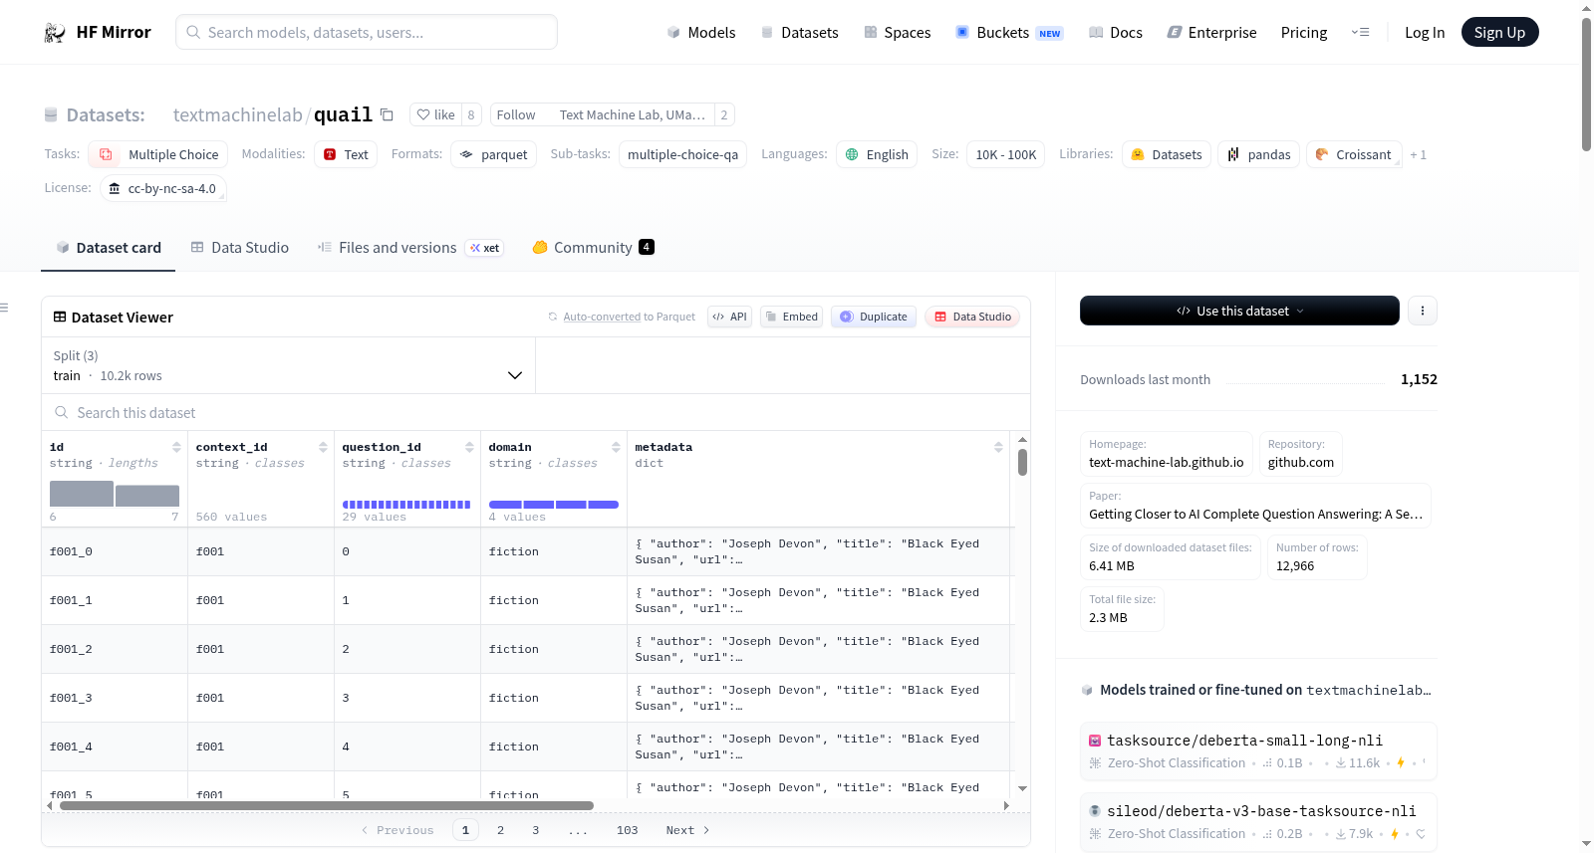
Task: Show the +1 additional libraries
Action: pos(1419,155)
